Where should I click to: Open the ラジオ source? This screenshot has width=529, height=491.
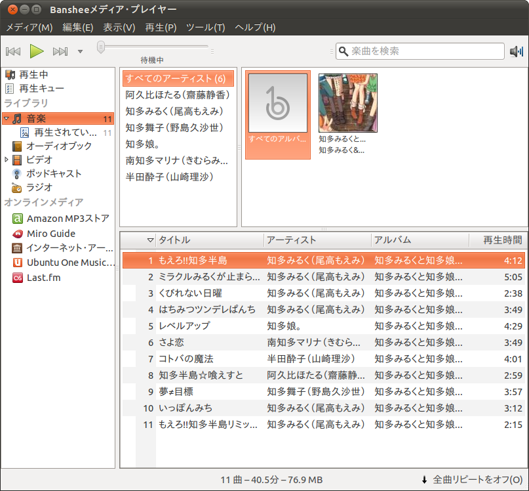click(39, 188)
